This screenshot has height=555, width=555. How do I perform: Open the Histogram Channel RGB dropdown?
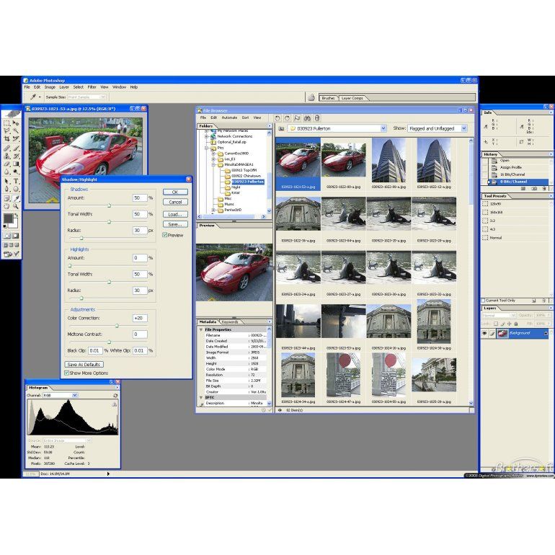(74, 396)
